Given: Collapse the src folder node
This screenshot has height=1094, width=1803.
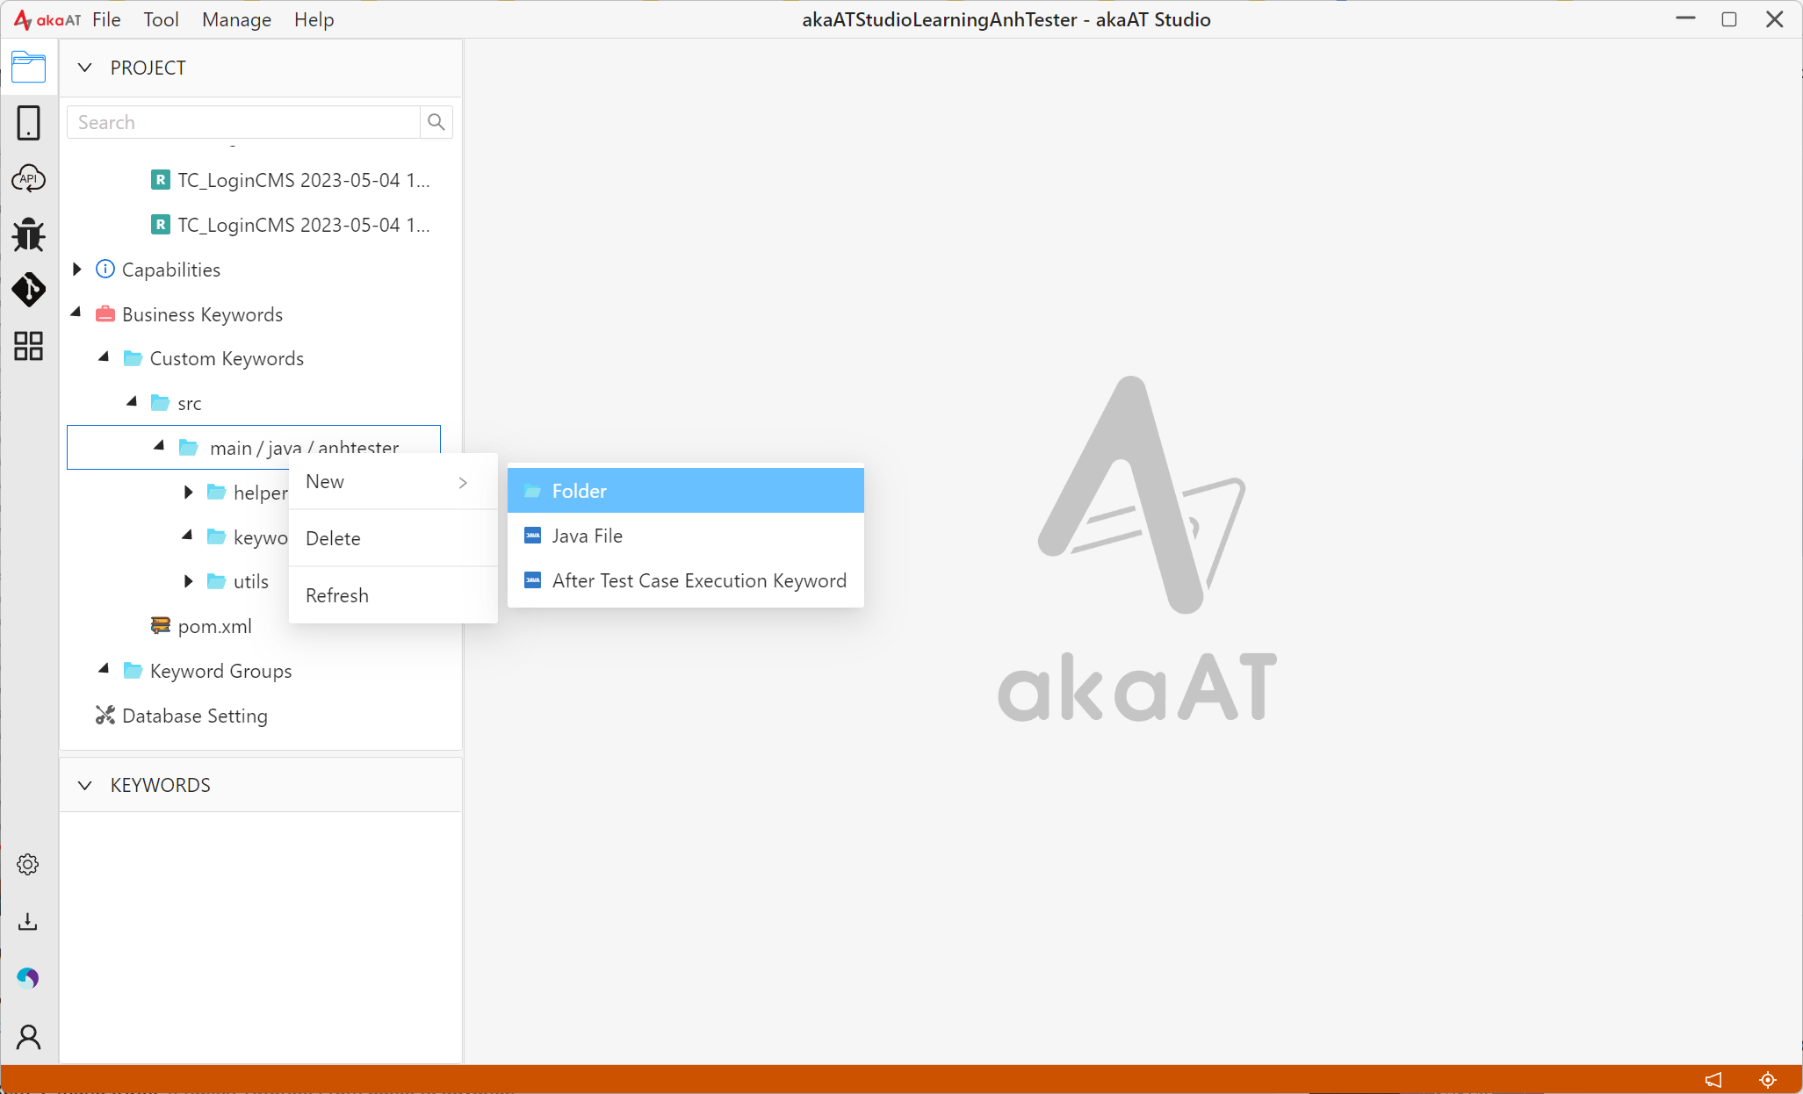Looking at the screenshot, I should point(133,402).
